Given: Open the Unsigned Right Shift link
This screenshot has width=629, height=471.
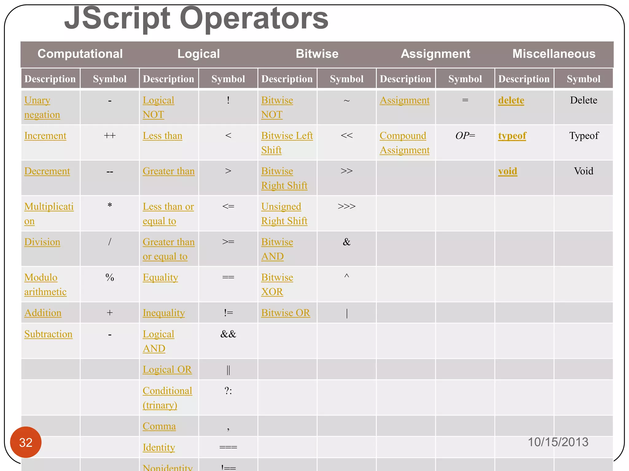Looking at the screenshot, I should pos(284,213).
